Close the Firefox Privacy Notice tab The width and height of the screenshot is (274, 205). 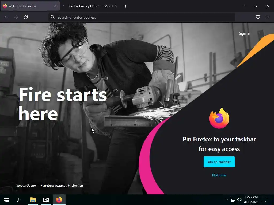(x=116, y=6)
